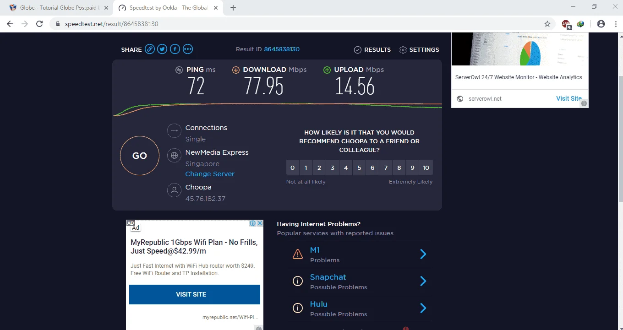The image size is (623, 330).
Task: Open the Hulu outage link
Action: click(x=319, y=304)
